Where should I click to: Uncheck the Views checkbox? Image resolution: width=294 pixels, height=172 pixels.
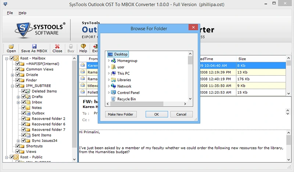tap(18, 152)
